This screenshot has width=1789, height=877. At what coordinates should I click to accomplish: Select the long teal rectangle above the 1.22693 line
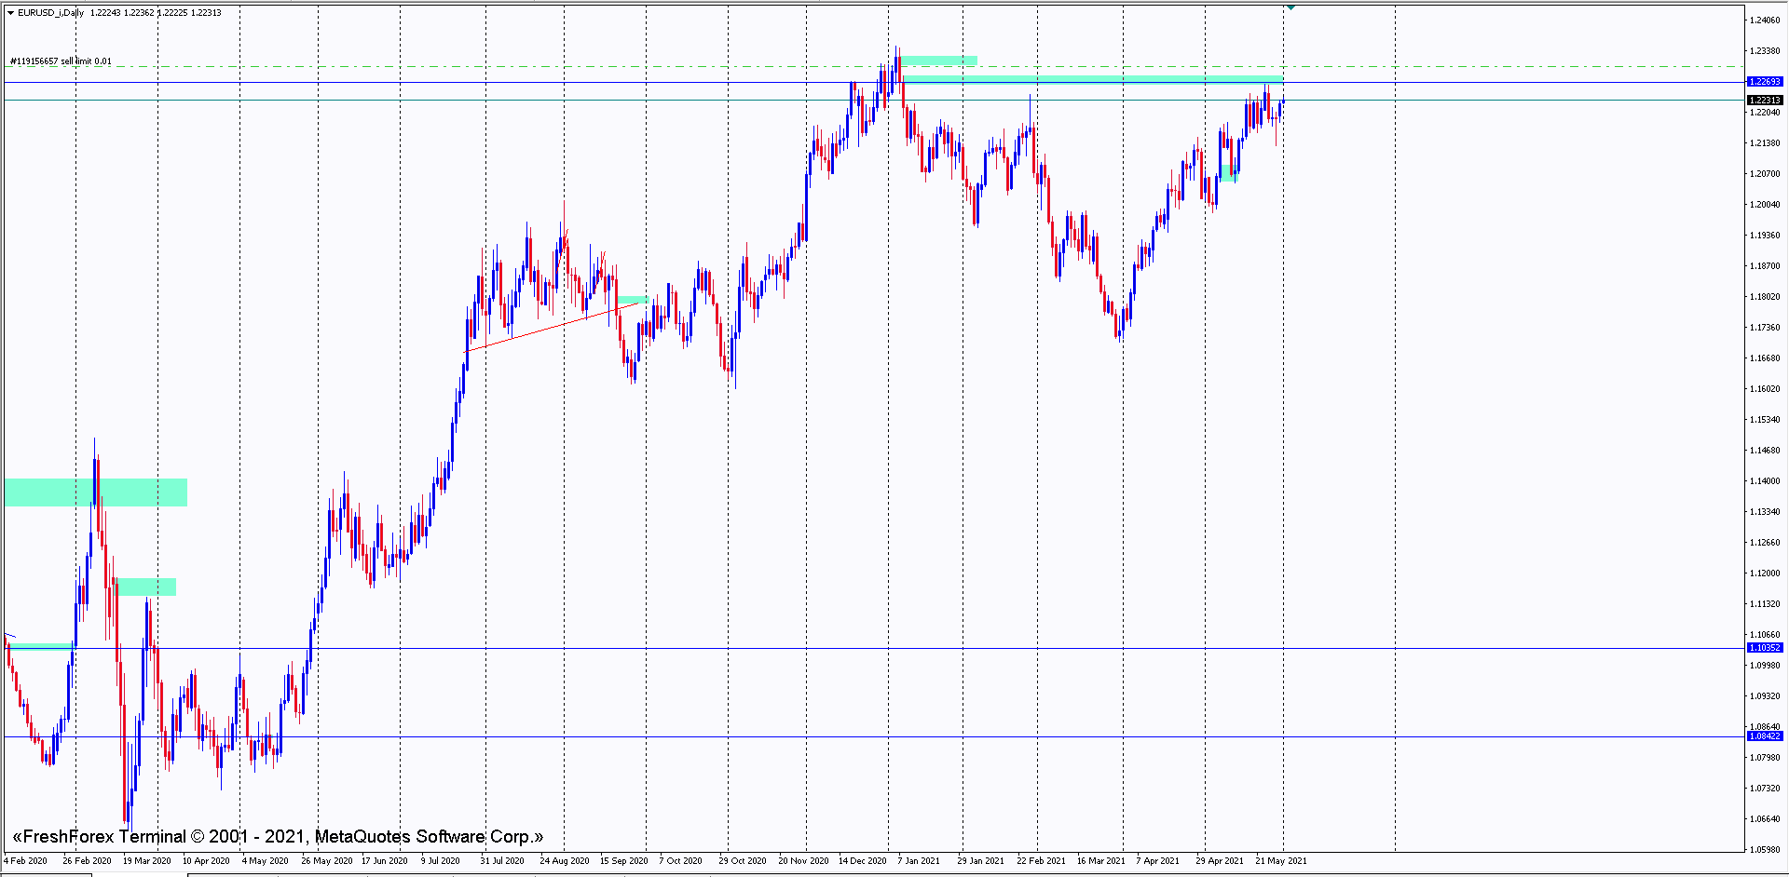click(x=1092, y=79)
